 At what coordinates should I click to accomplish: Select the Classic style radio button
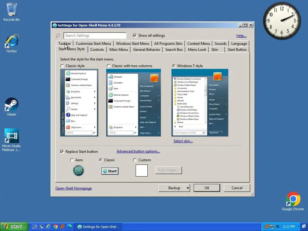click(x=62, y=66)
